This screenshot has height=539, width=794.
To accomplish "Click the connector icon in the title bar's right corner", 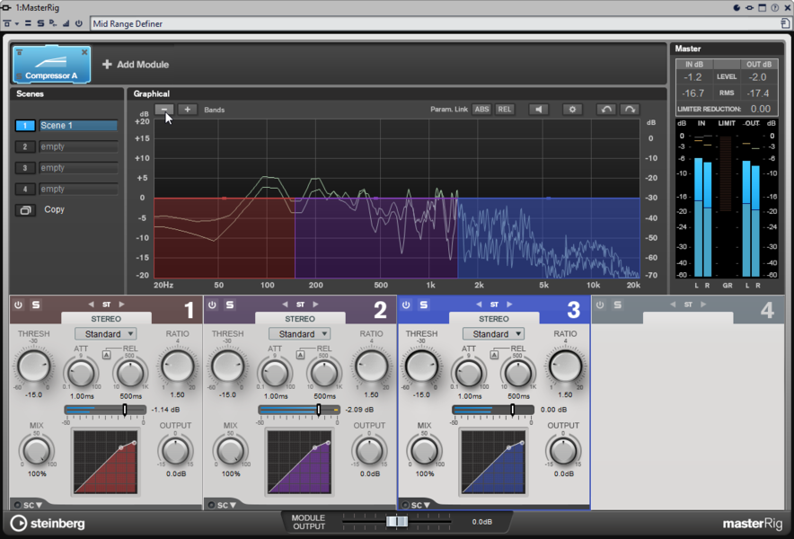I will [x=749, y=7].
